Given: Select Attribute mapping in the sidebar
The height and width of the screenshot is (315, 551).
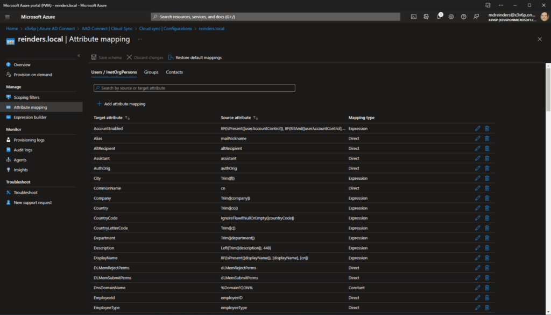Looking at the screenshot, I should (41, 107).
